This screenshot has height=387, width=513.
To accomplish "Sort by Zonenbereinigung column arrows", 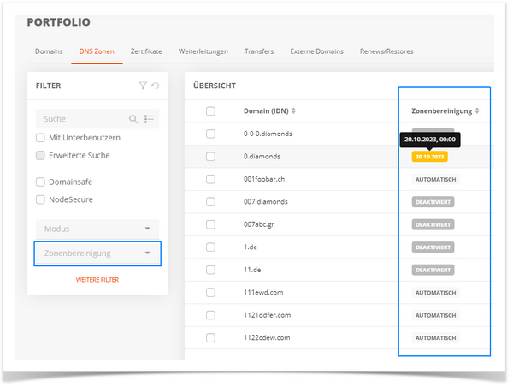I will tap(477, 111).
